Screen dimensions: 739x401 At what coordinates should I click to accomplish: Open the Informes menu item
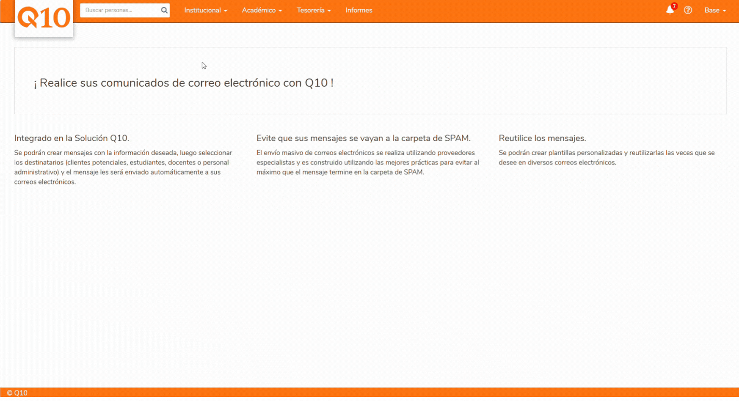click(359, 10)
